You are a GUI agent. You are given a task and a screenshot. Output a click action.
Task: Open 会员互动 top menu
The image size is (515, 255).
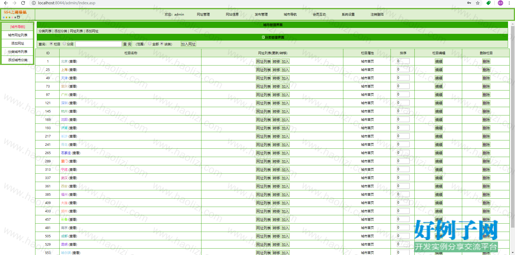319,14
